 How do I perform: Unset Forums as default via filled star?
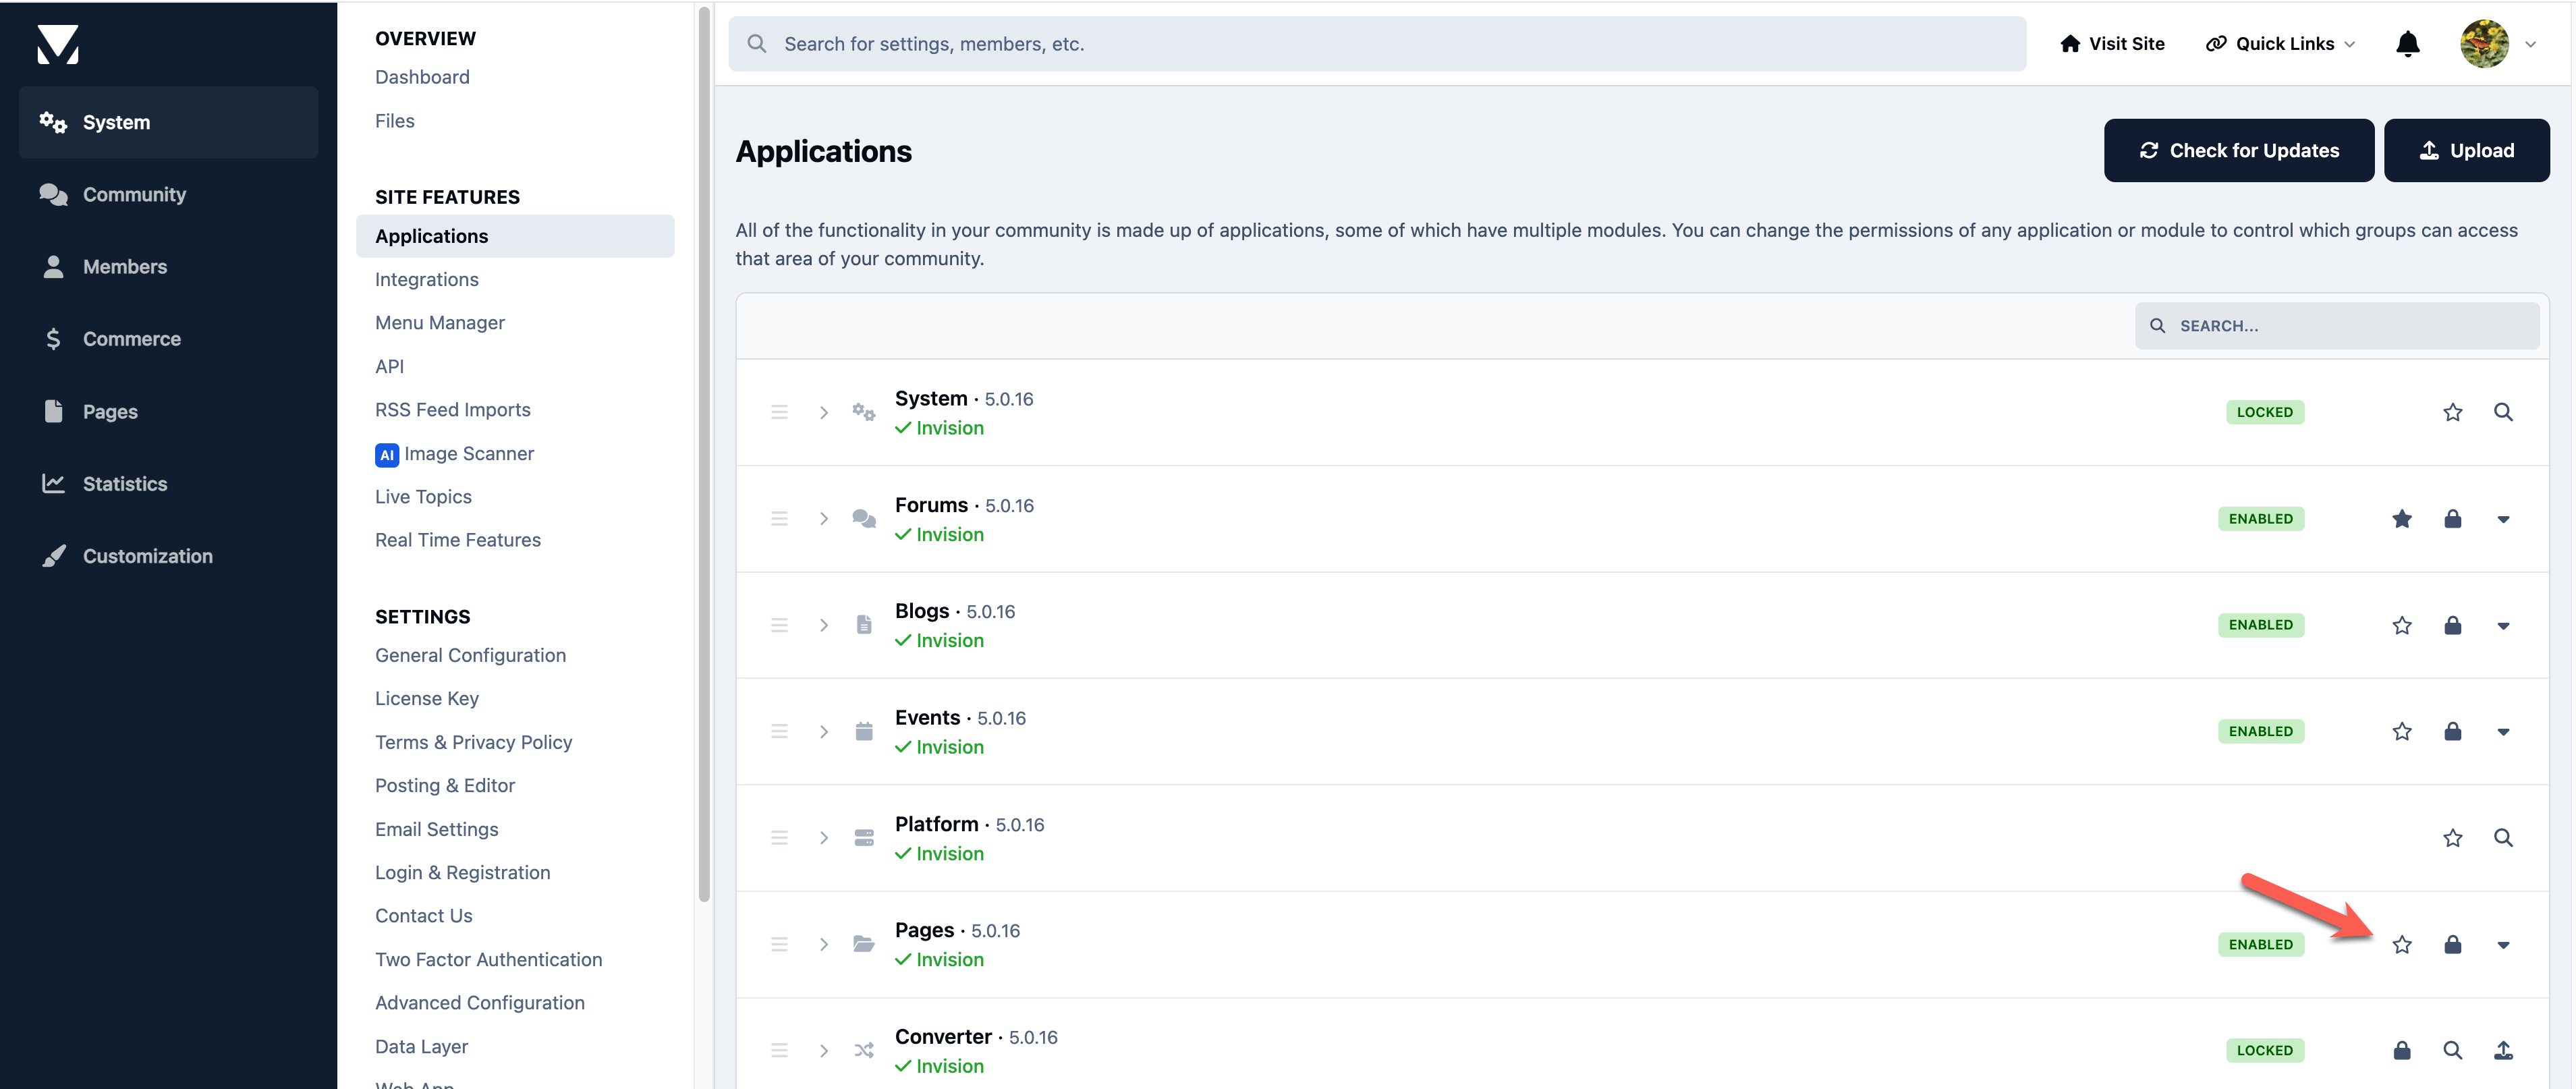[x=2402, y=518]
